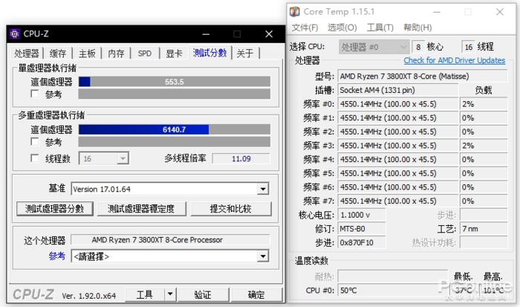This screenshot has width=520, height=307.
Task: Expand the 基准 Version 17.01.64 dropdown
Action: coord(170,189)
